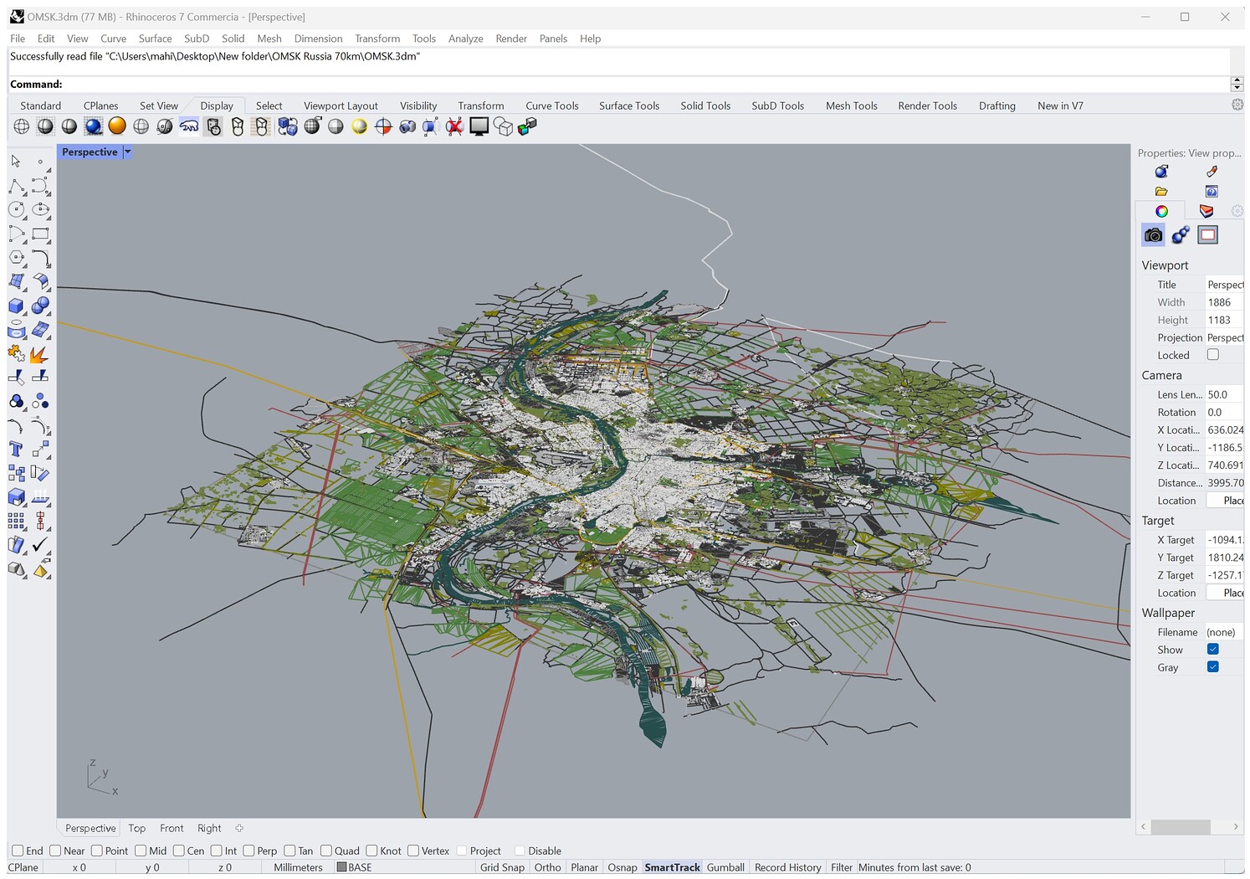Switch to the Mesh Tools toolbar tab

point(851,105)
